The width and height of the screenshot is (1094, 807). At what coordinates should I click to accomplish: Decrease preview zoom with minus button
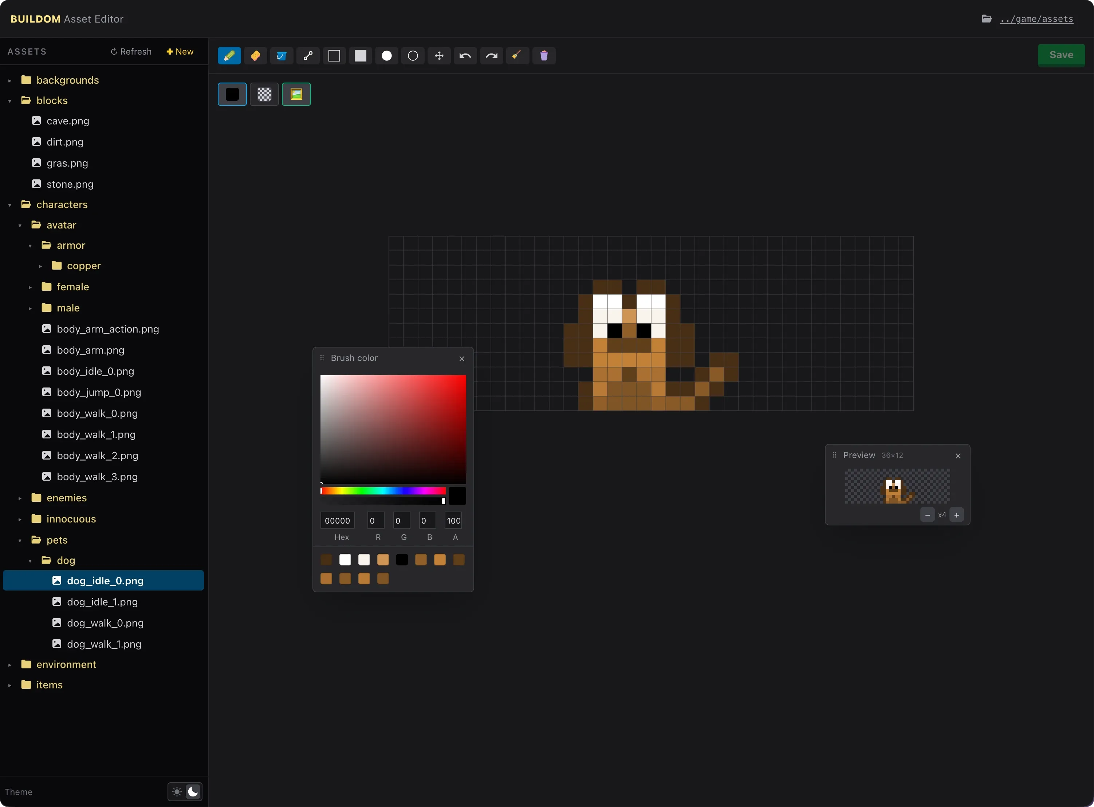[927, 515]
